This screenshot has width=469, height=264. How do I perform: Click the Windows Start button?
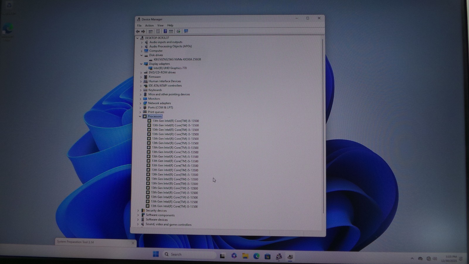156,254
